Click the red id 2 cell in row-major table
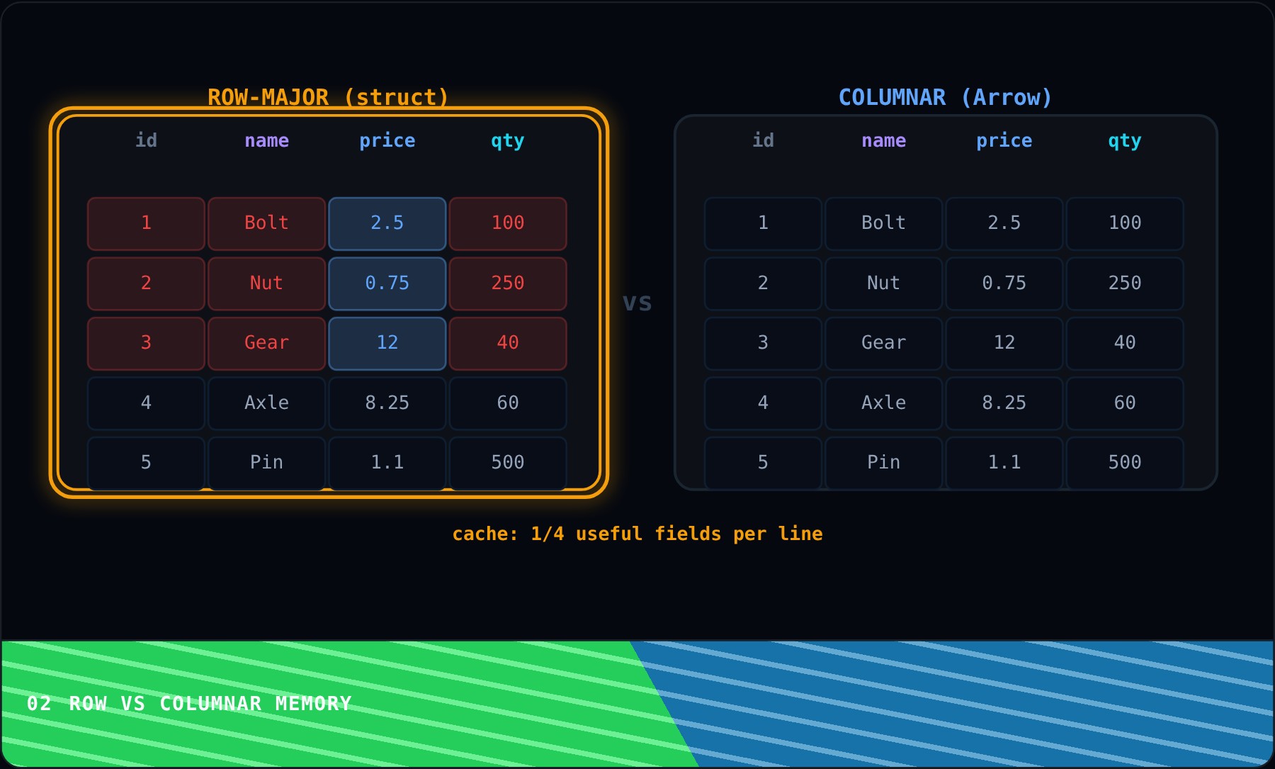The height and width of the screenshot is (769, 1275). (146, 284)
